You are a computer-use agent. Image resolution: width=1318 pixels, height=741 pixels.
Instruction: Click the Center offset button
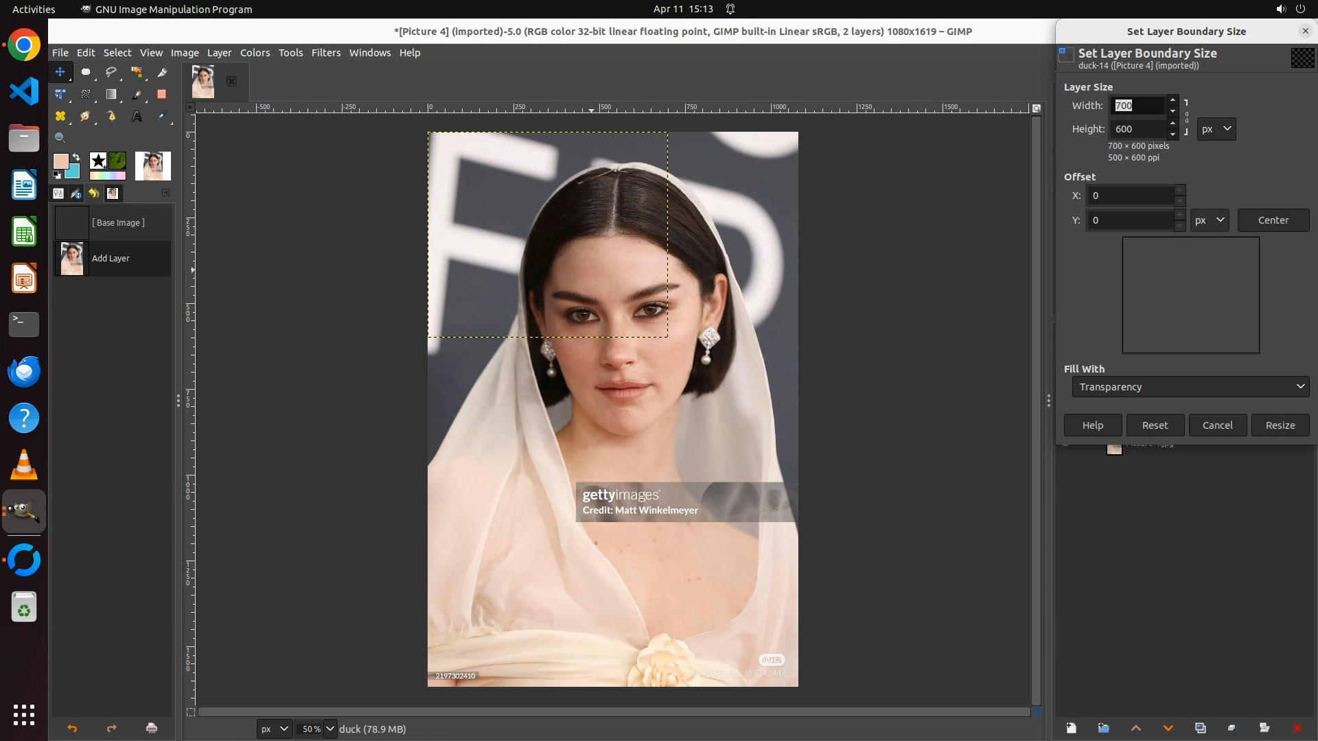pyautogui.click(x=1273, y=220)
